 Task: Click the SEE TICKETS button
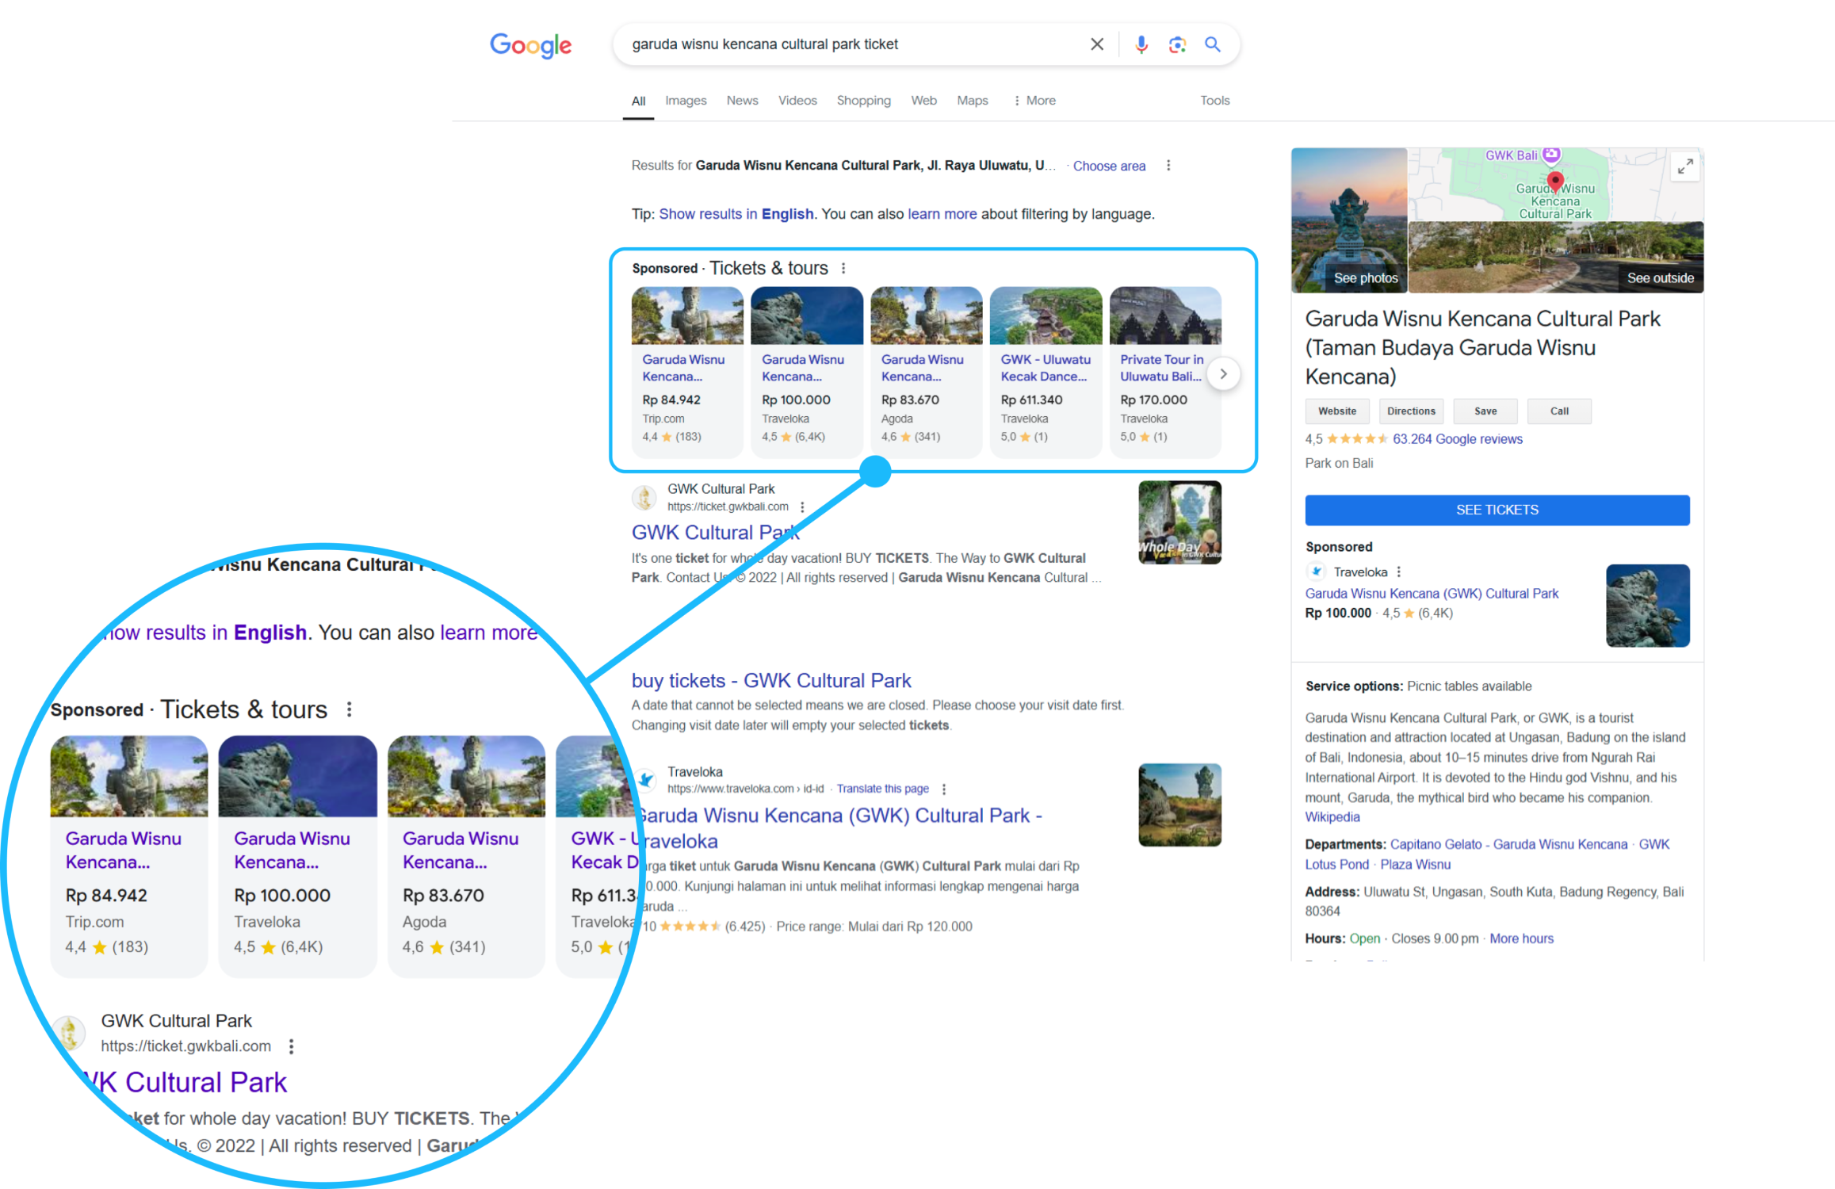[x=1497, y=510]
